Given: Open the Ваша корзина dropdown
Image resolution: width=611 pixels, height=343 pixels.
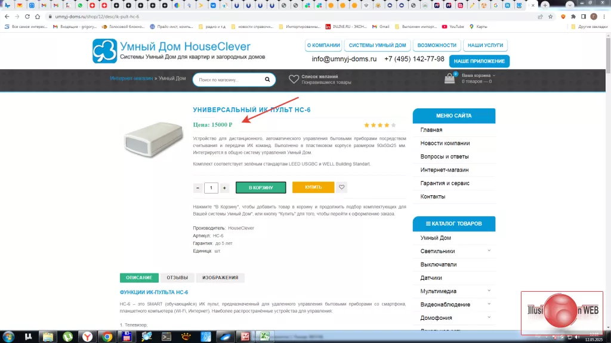Looking at the screenshot, I should tap(479, 76).
